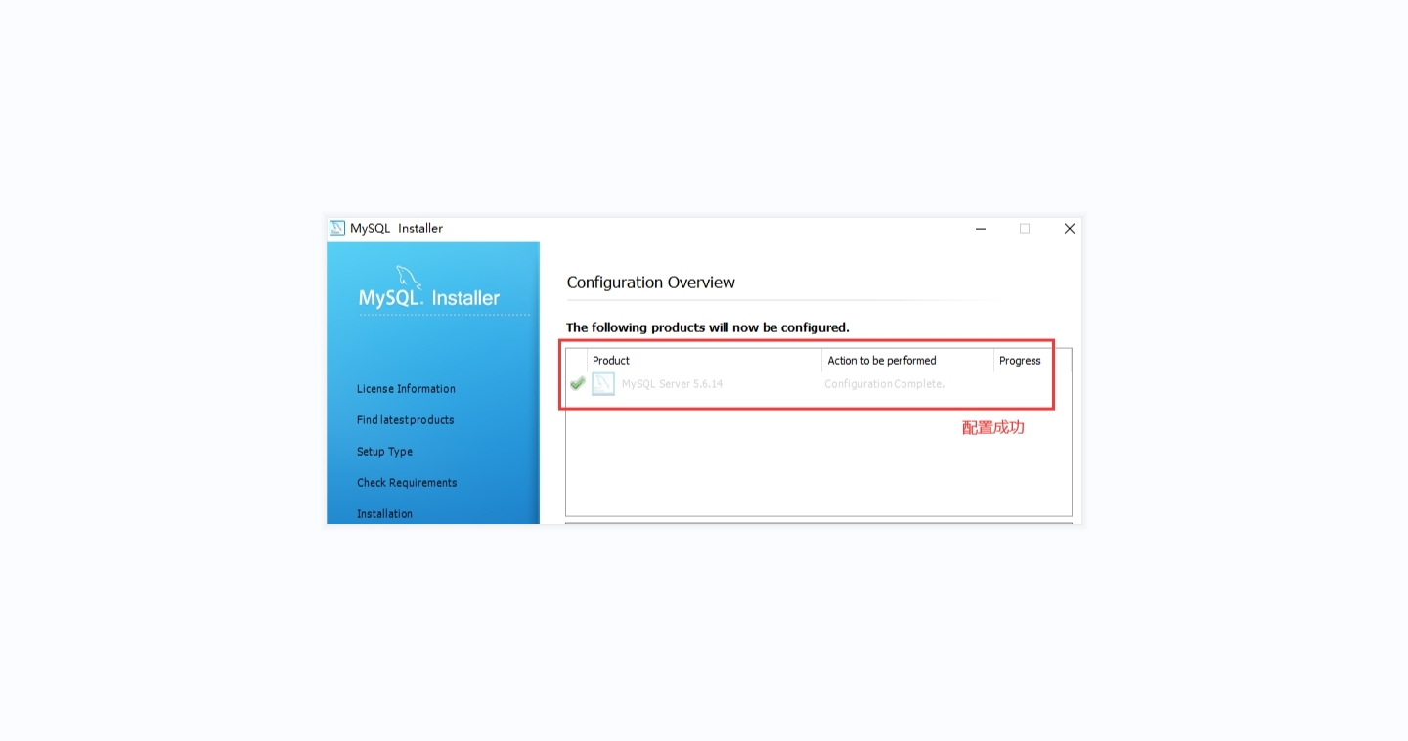1408x741 pixels.
Task: Minimize the MySQL Installer window
Action: pos(981,229)
